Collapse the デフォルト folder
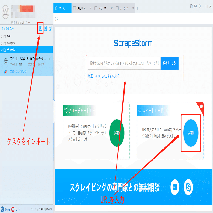213x213 pixels. 2,50
